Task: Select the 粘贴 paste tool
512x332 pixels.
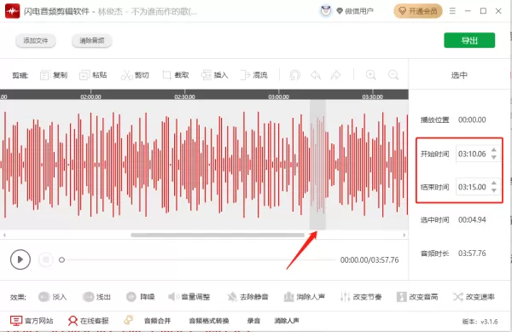Action: coord(93,75)
